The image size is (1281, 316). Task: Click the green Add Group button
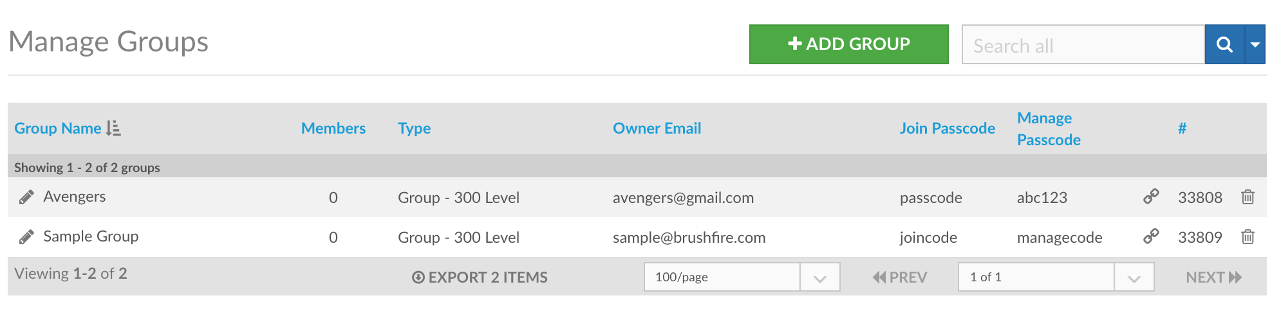[x=849, y=44]
